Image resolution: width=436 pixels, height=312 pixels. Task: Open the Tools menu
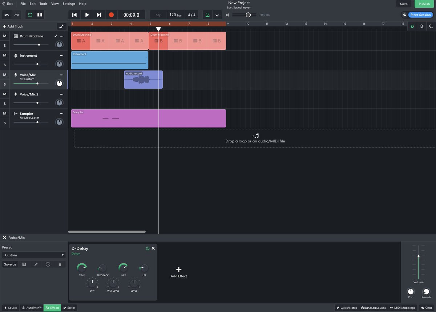click(43, 4)
